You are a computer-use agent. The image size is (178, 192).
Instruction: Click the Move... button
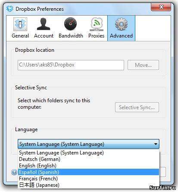coord(143,65)
